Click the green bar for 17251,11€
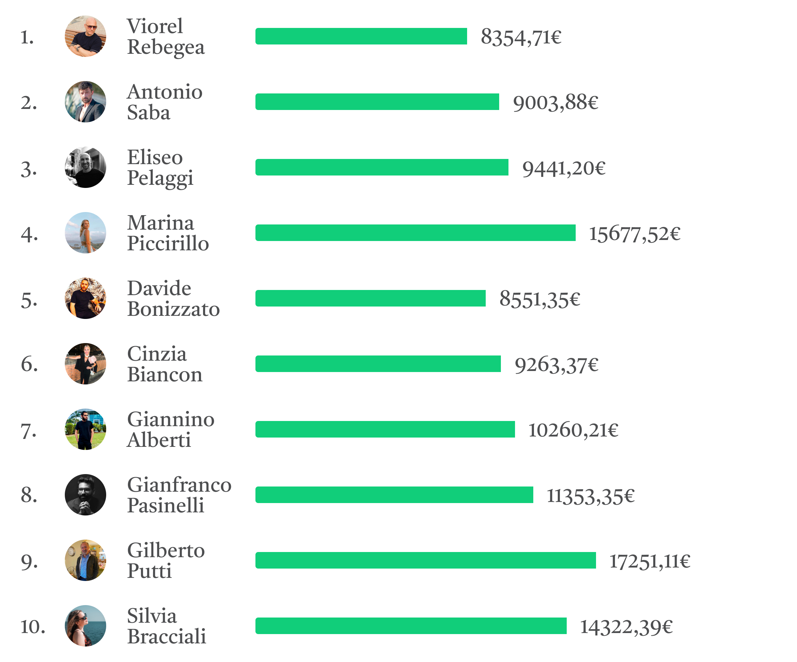The height and width of the screenshot is (662, 797). (x=425, y=560)
